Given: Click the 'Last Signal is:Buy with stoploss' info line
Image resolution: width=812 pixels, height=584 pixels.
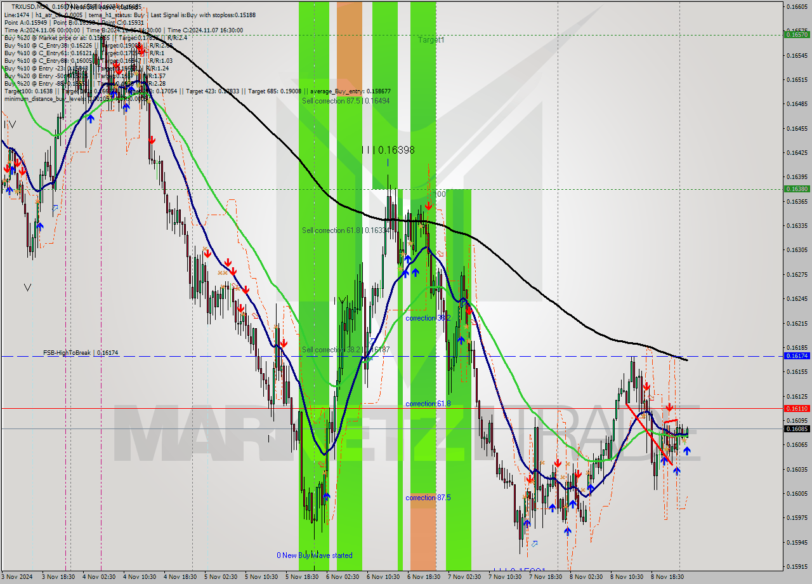Looking at the screenshot, I should click(x=204, y=15).
